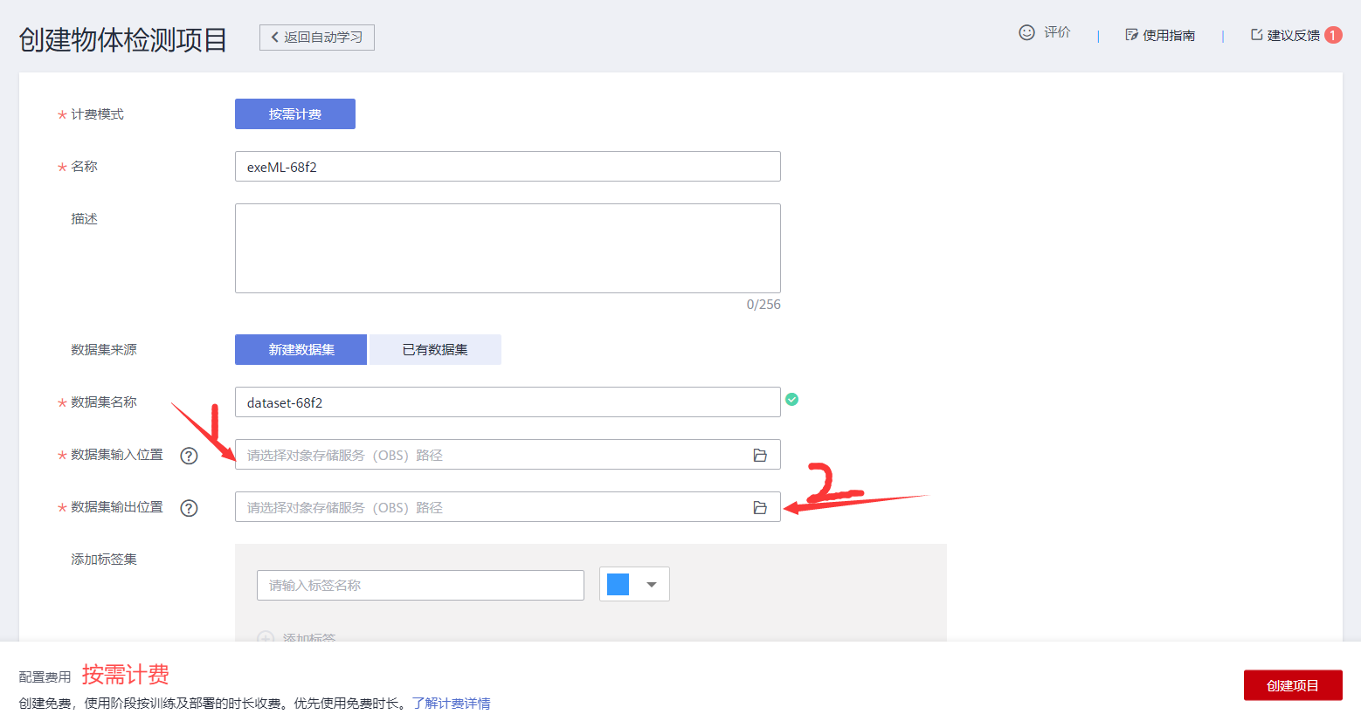Click the 配置费用 label
1361x728 pixels.
pyautogui.click(x=45, y=677)
